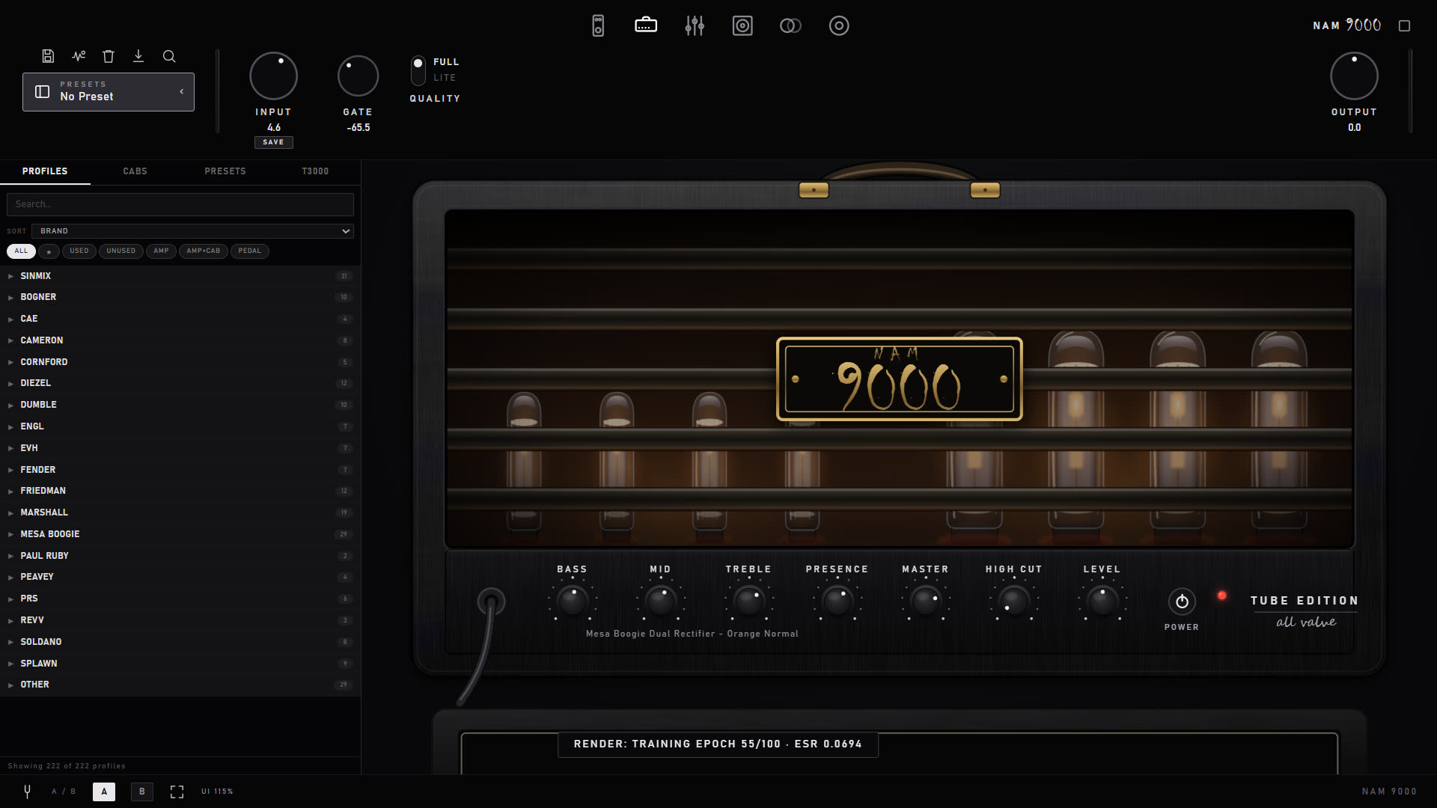1437x808 pixels.
Task: Click the SAVE button under INPUT
Action: 273,142
